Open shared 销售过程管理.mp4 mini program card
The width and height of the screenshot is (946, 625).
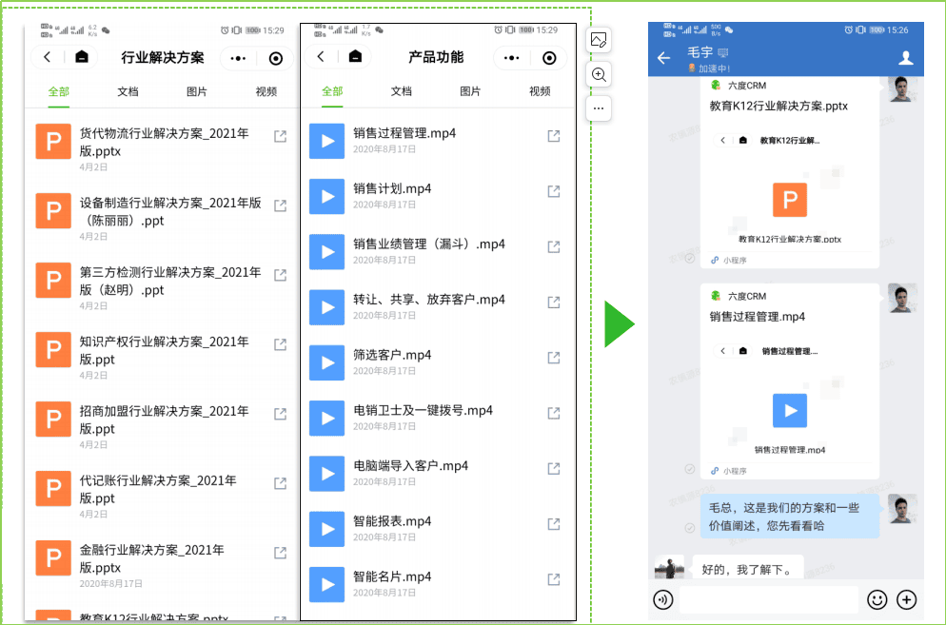coord(789,381)
